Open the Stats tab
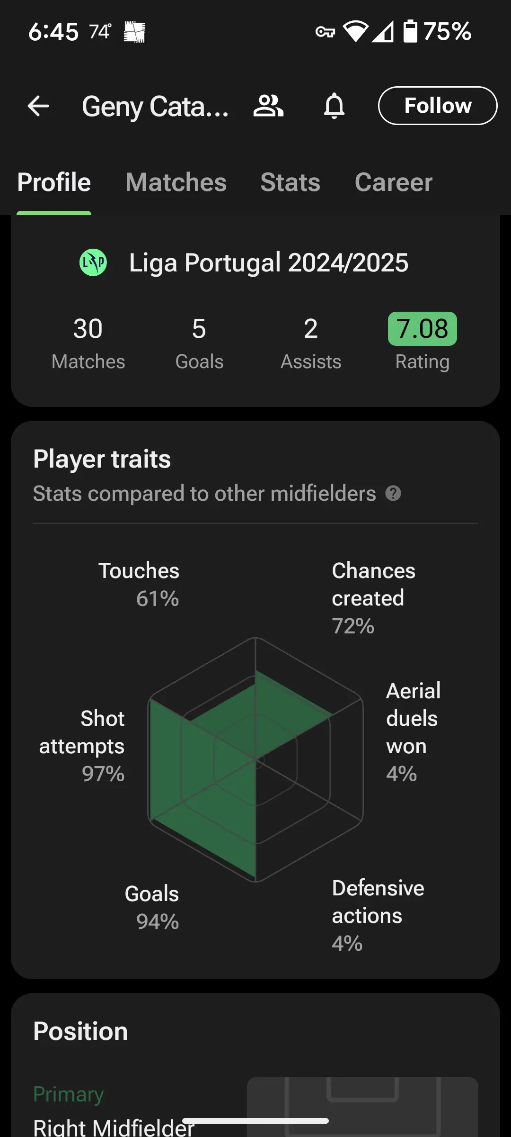 (x=291, y=182)
